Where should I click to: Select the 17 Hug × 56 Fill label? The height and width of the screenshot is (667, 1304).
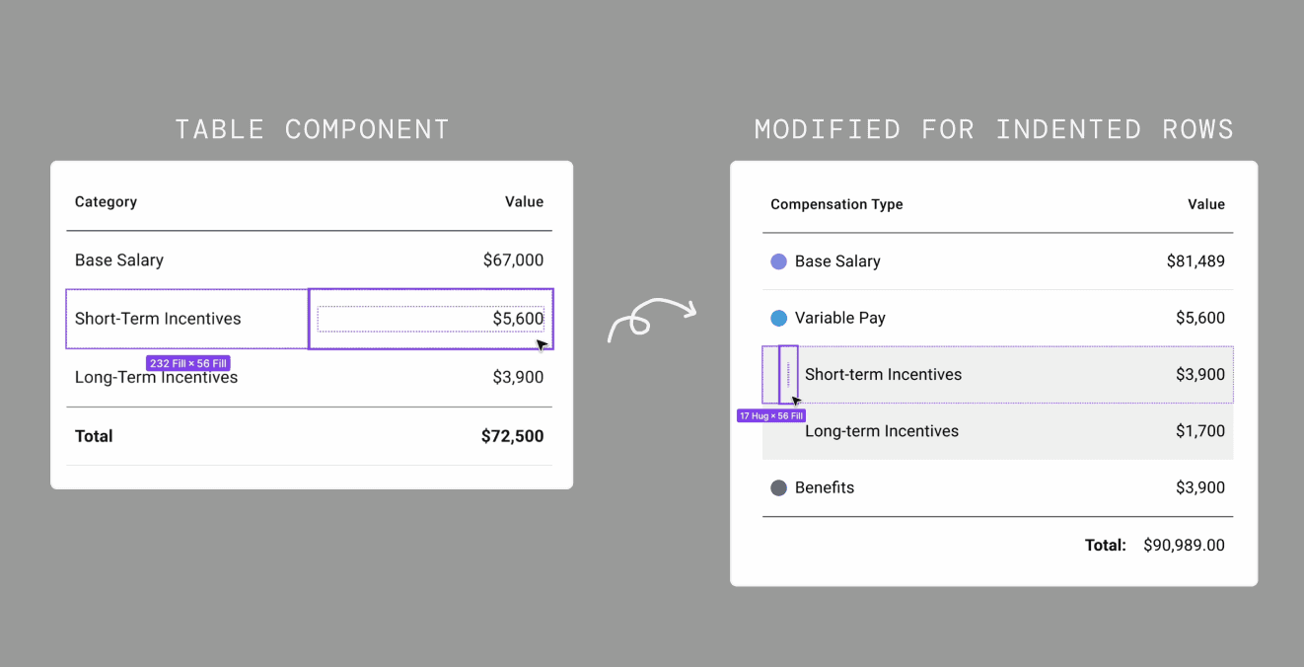pos(771,415)
